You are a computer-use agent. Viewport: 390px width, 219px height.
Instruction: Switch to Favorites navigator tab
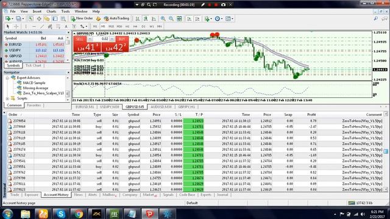[34, 105]
